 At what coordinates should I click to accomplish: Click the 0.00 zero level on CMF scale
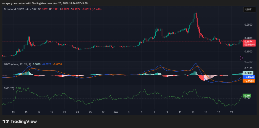click(x=247, y=98)
